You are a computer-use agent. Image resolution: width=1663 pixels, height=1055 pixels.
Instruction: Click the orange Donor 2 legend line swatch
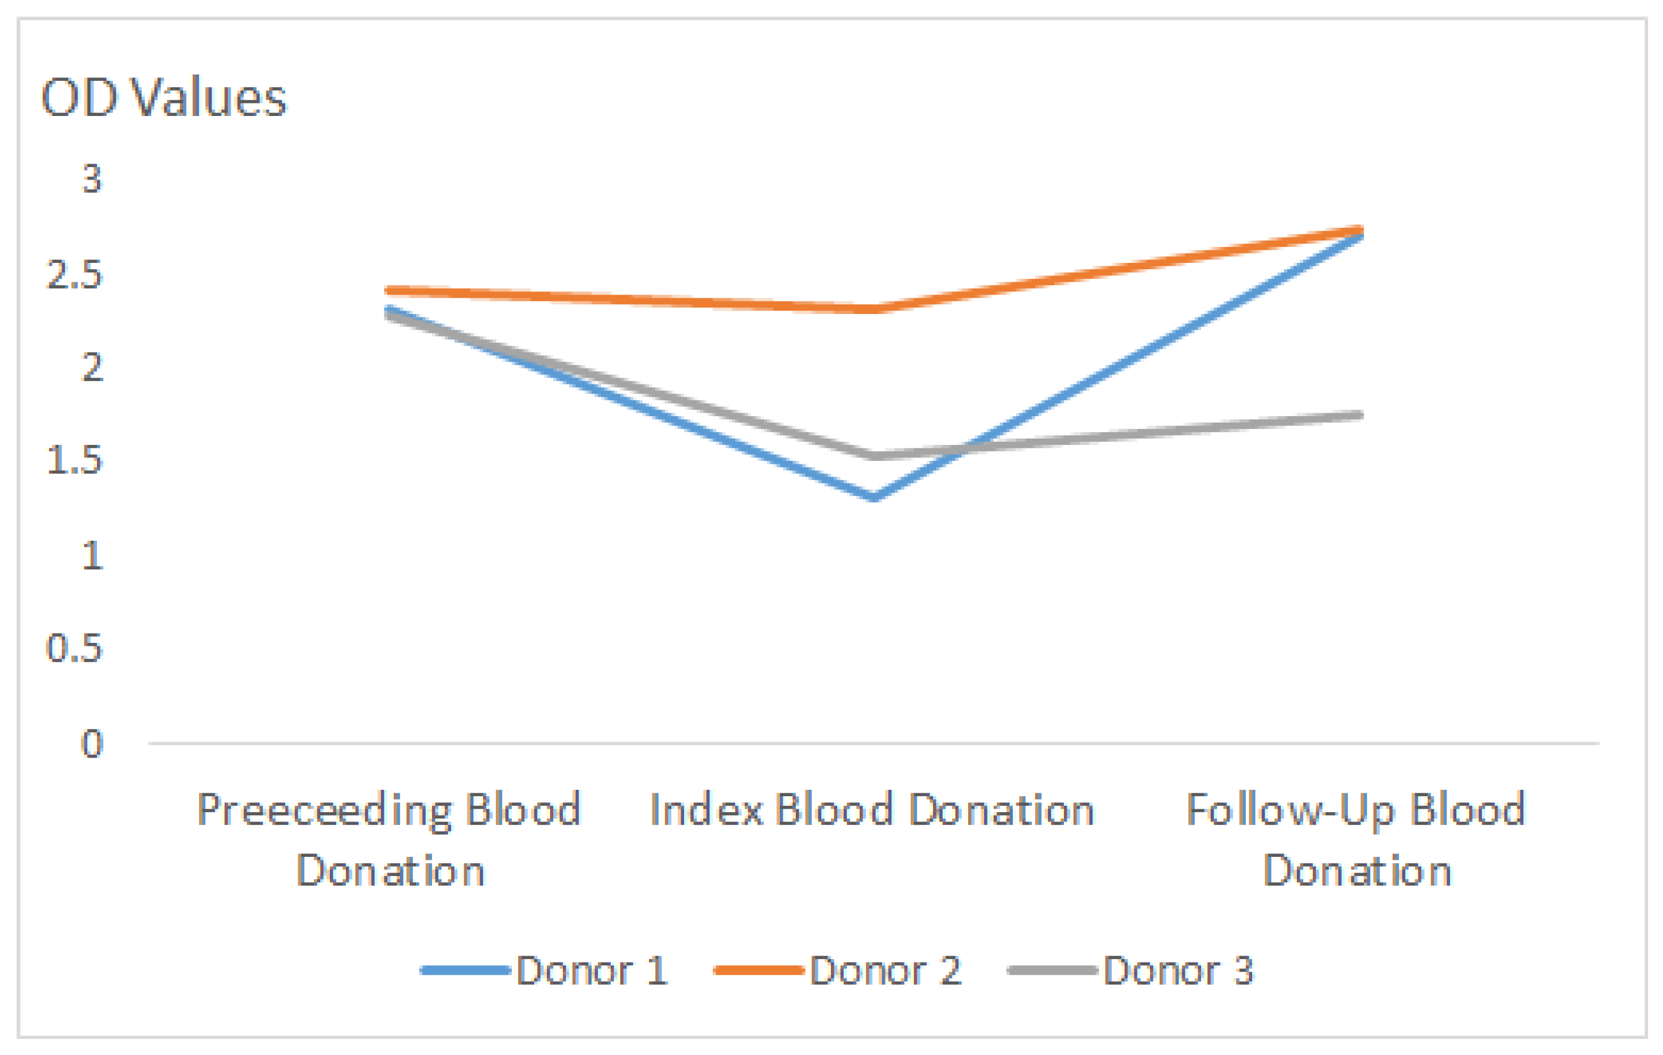(758, 971)
